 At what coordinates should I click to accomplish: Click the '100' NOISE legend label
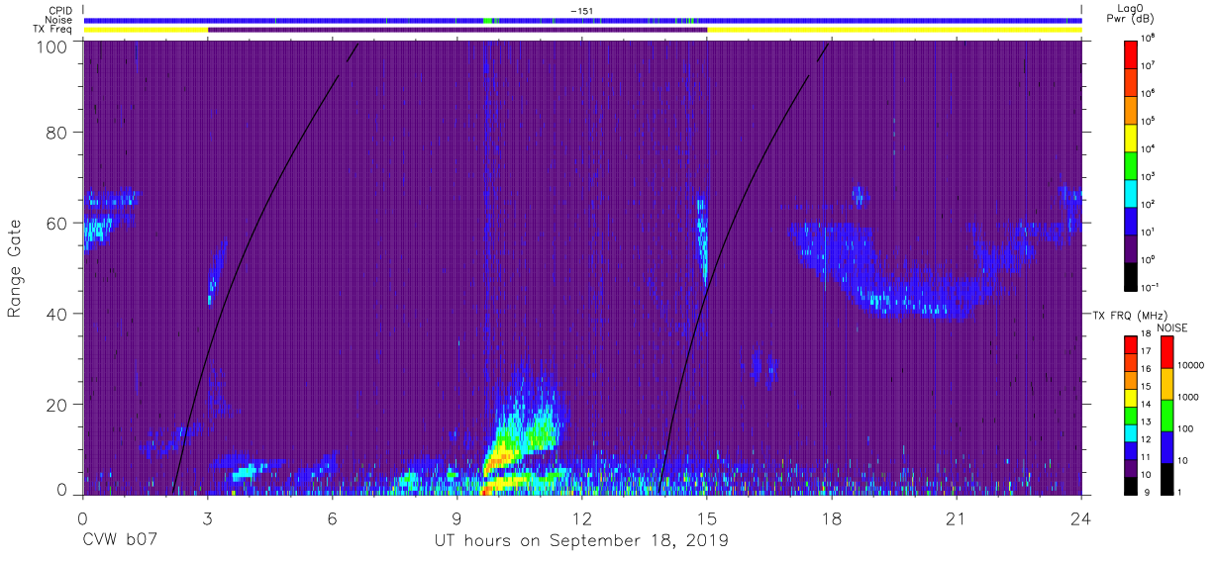[1187, 429]
